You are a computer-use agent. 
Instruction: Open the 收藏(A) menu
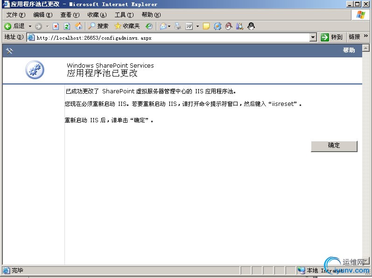pos(97,15)
